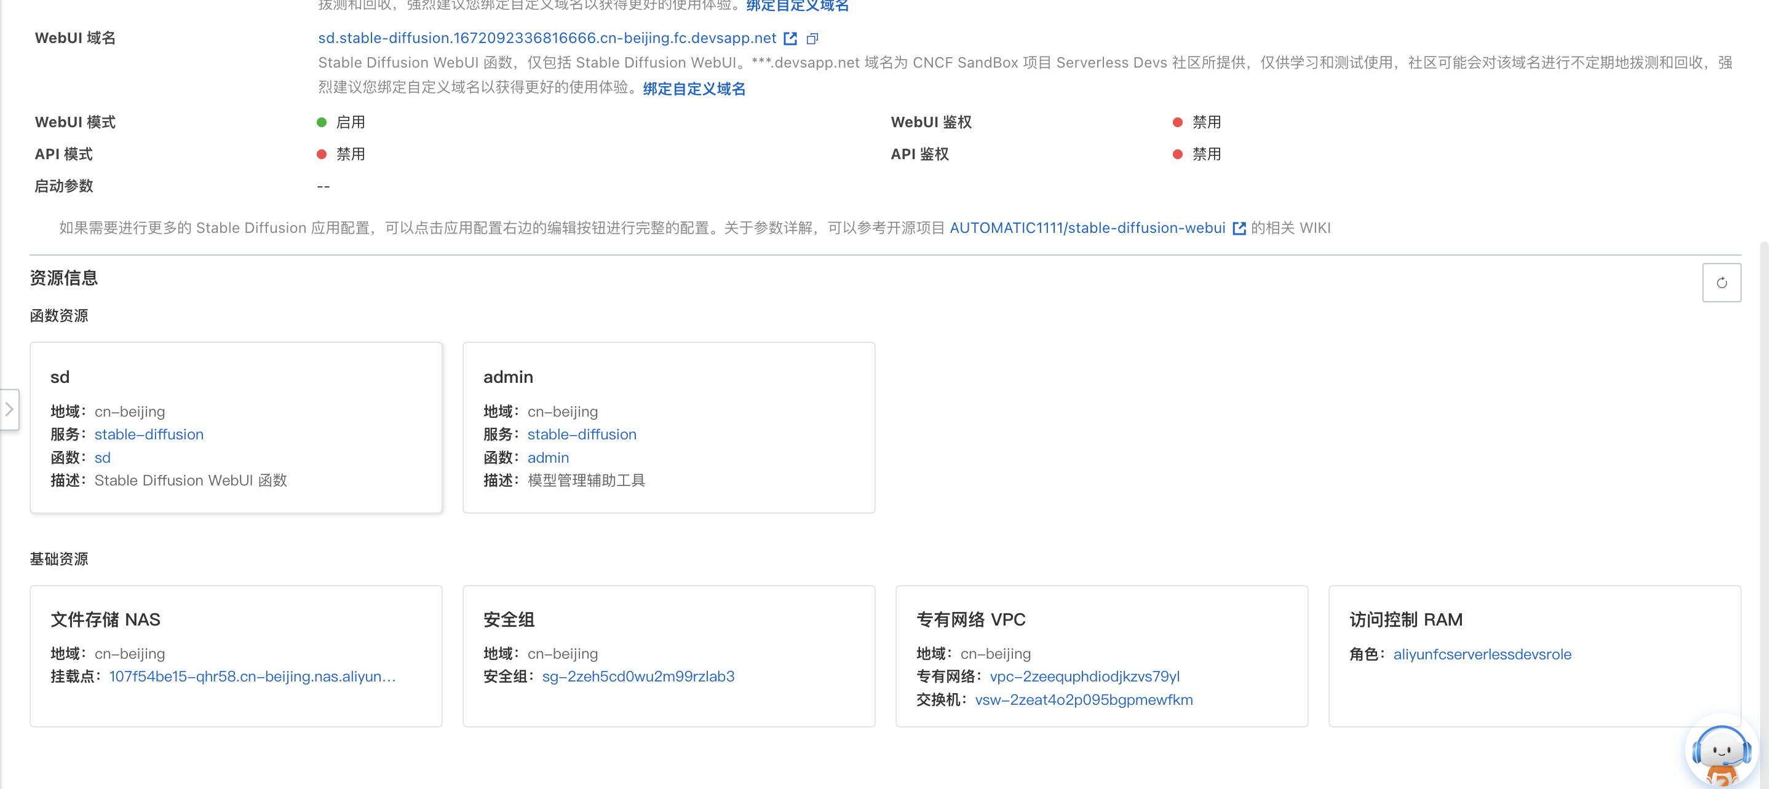Viewport: 1770px width, 789px height.
Task: Open stable-diffusion service in admin card
Action: click(581, 434)
